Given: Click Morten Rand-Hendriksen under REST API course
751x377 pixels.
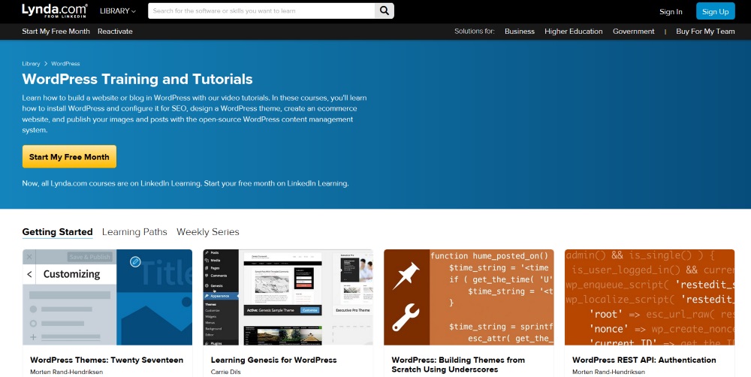Looking at the screenshot, I should click(609, 372).
